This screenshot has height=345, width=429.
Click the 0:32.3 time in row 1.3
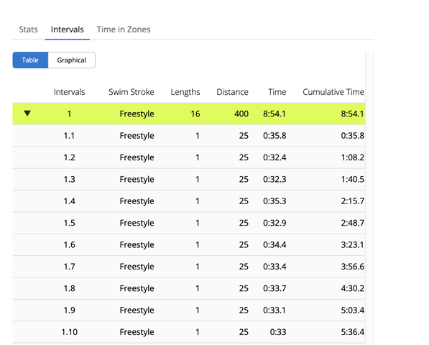275,179
